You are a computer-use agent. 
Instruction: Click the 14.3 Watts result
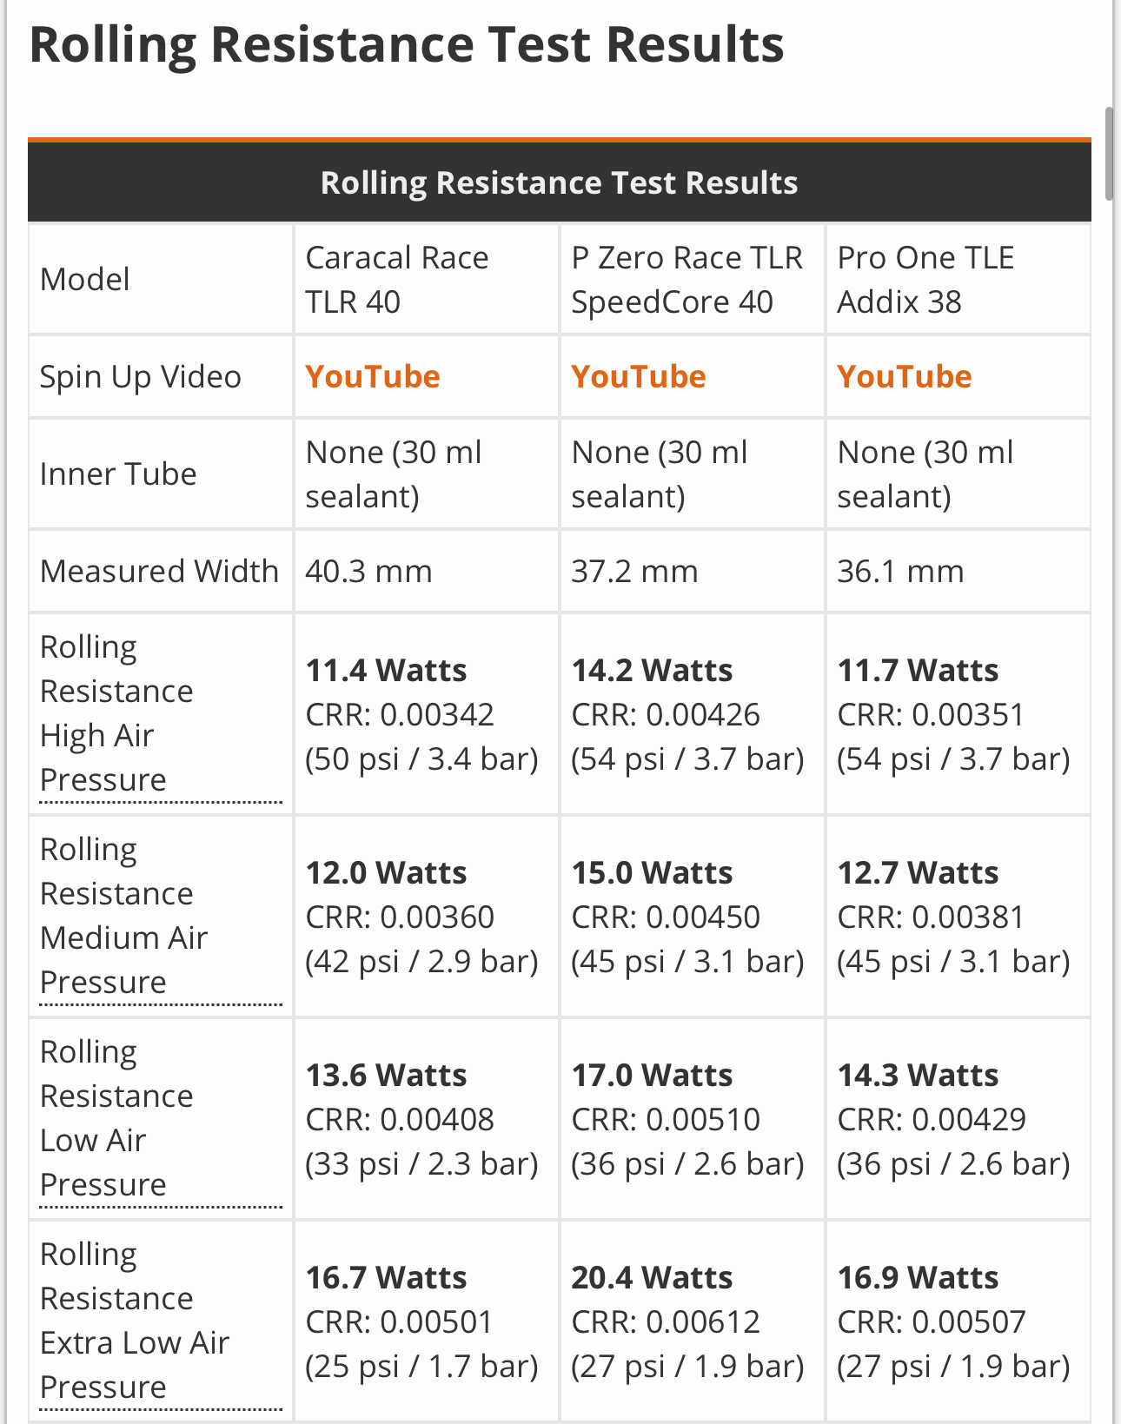click(x=918, y=1076)
